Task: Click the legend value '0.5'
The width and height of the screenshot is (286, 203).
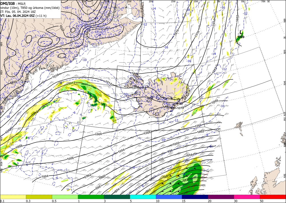Action: click(54, 201)
